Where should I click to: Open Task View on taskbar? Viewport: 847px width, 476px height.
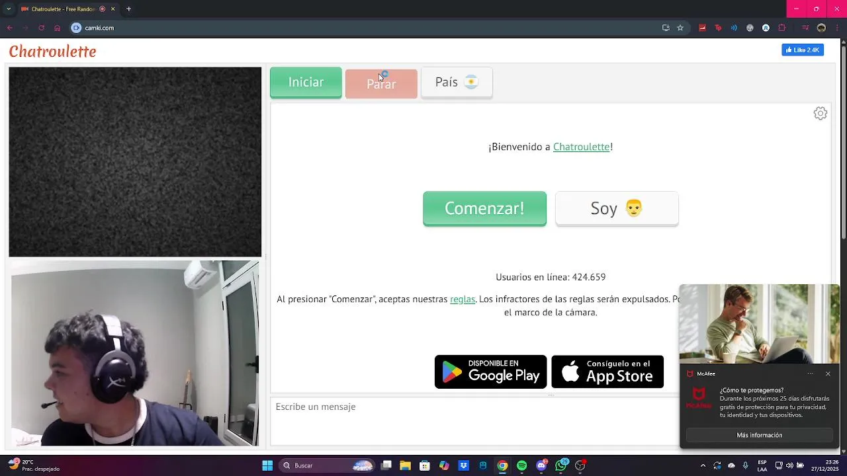click(386, 465)
